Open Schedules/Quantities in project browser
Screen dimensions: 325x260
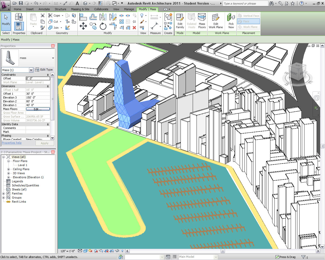25,185
